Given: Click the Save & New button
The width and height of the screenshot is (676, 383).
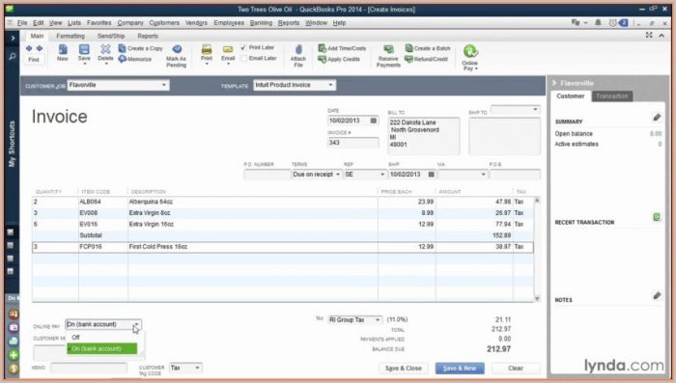Looking at the screenshot, I should point(460,369).
